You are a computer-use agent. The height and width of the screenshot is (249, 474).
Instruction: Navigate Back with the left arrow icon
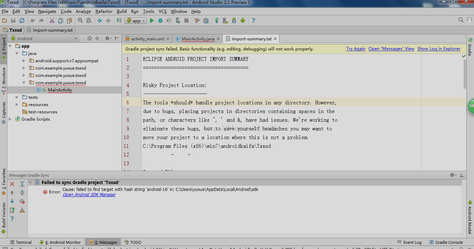100,21
